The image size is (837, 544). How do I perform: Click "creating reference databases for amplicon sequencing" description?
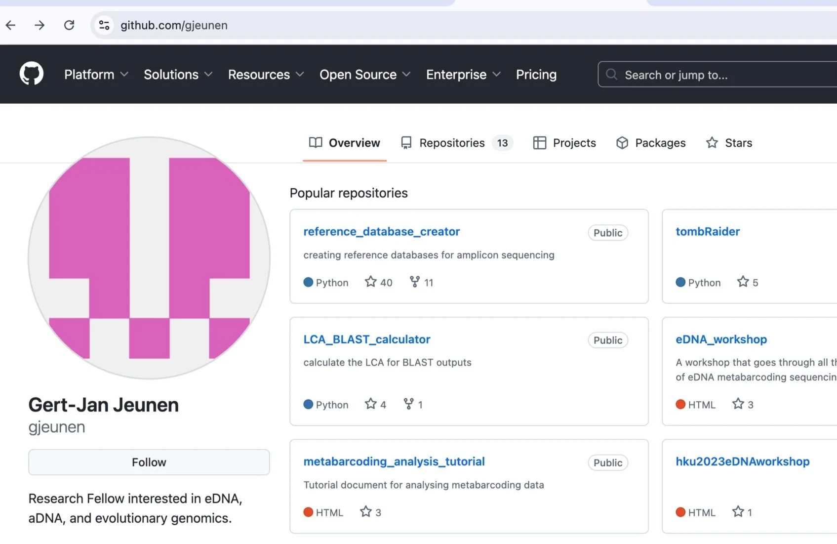(x=429, y=255)
